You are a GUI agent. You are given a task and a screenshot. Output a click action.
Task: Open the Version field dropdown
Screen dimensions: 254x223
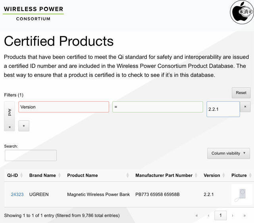pyautogui.click(x=63, y=107)
